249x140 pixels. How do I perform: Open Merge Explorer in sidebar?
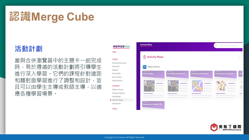point(119,93)
